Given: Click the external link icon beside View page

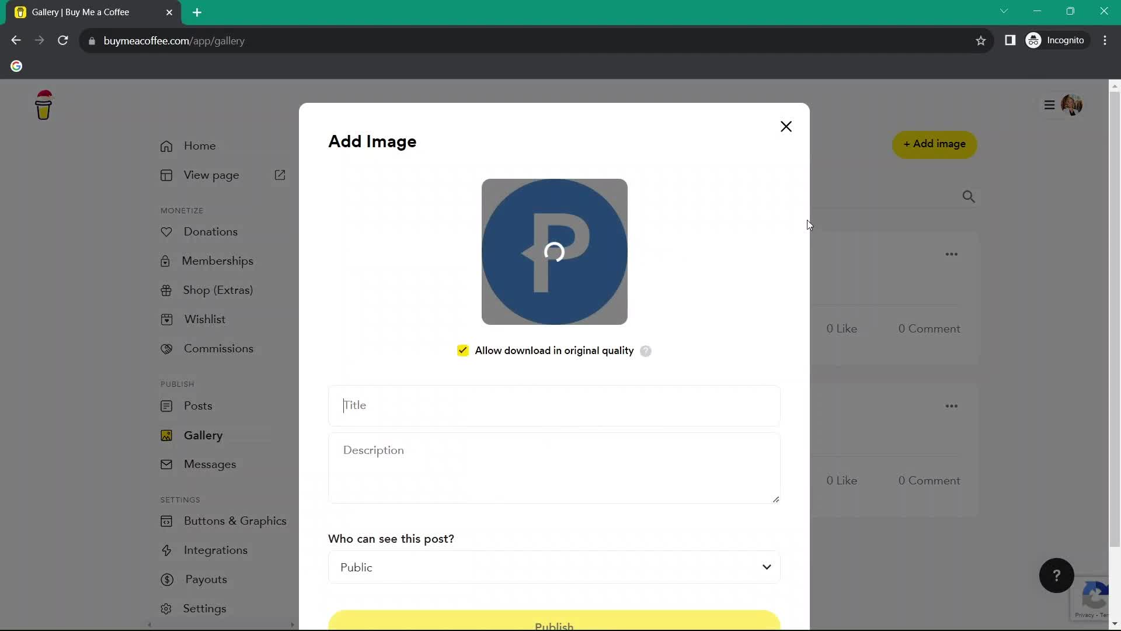Looking at the screenshot, I should click(280, 175).
